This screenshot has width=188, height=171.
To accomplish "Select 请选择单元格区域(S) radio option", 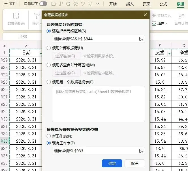I will (x=49, y=31).
